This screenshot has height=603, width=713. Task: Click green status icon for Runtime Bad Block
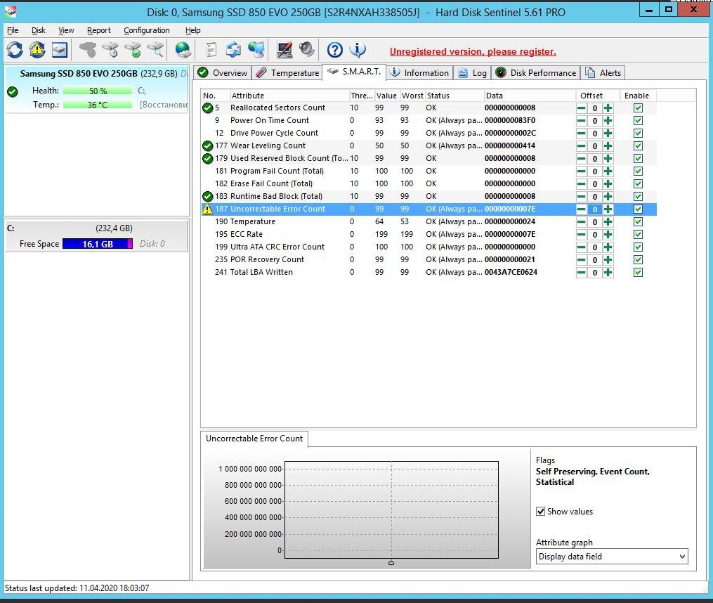[x=207, y=196]
